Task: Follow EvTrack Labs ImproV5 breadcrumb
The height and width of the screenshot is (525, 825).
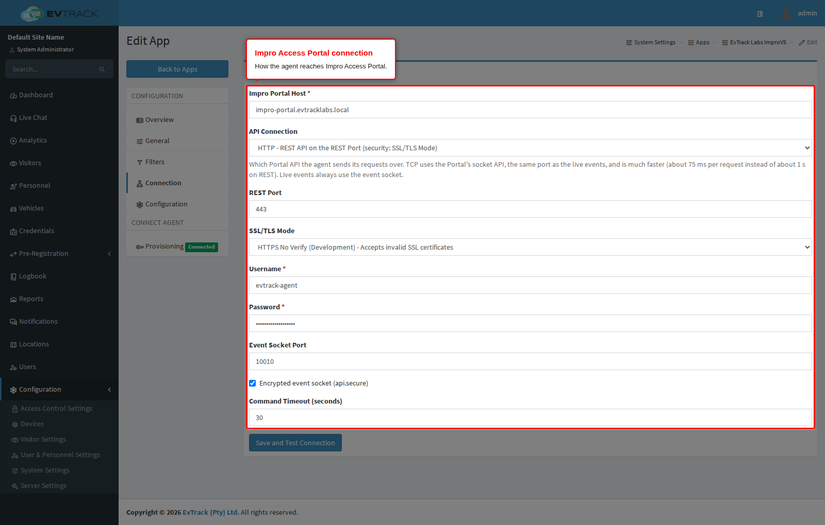Action: (754, 42)
